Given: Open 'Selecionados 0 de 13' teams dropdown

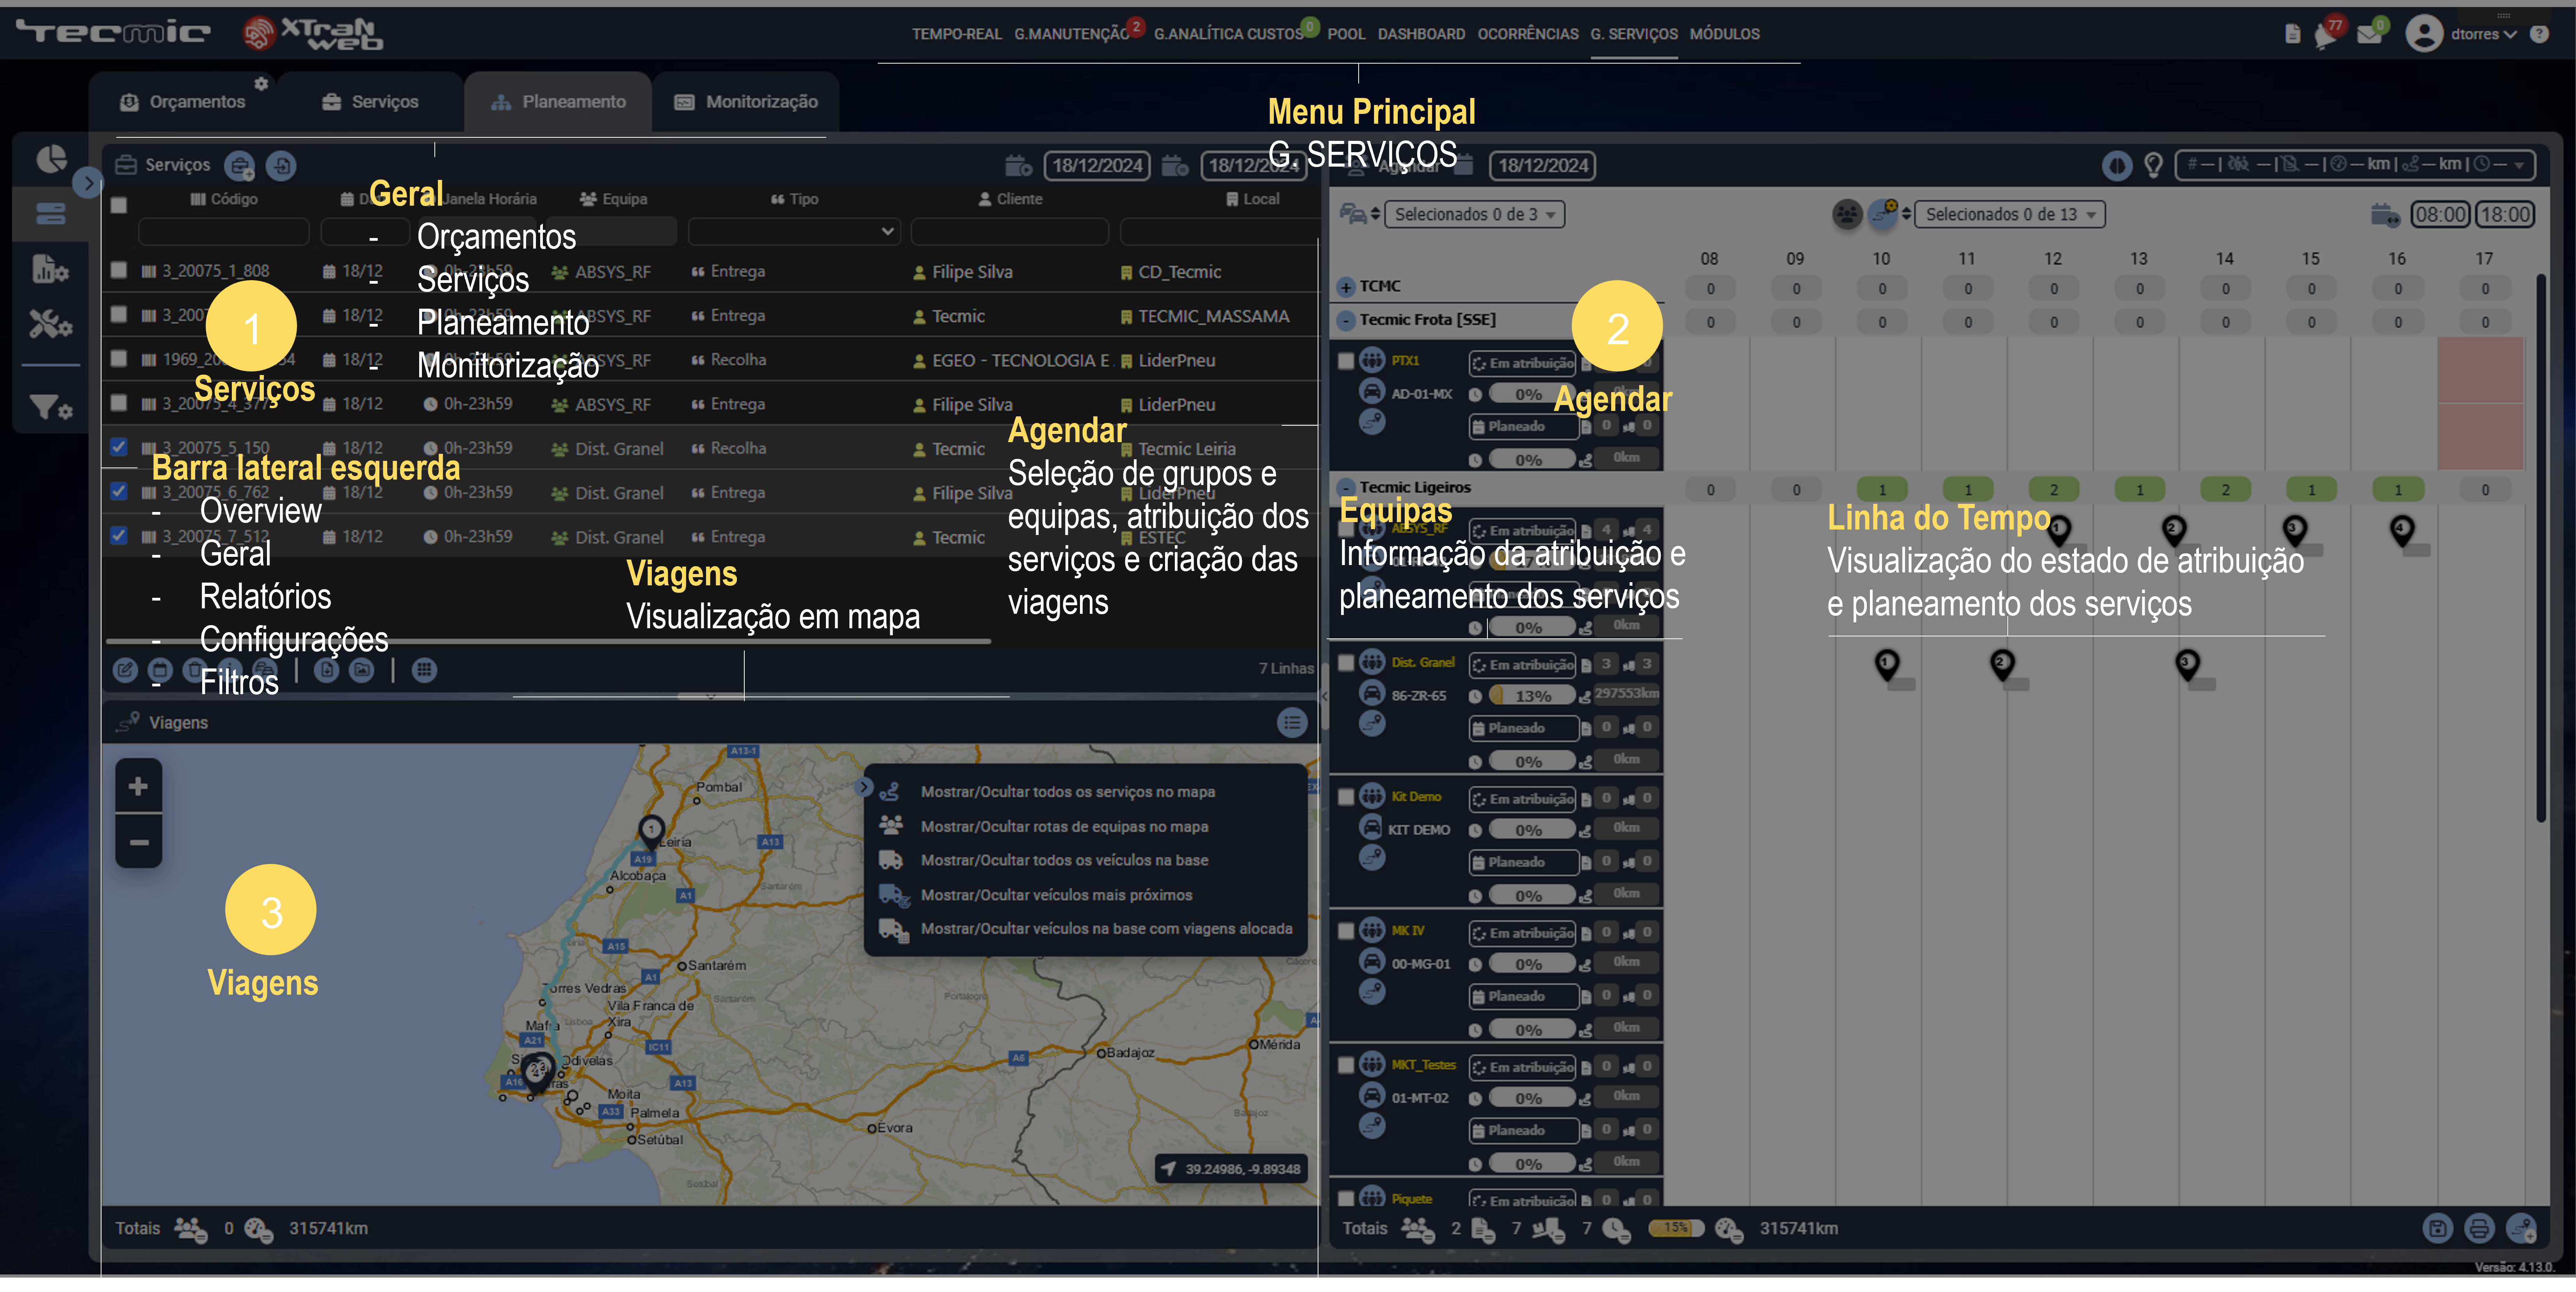Looking at the screenshot, I should (x=2010, y=214).
